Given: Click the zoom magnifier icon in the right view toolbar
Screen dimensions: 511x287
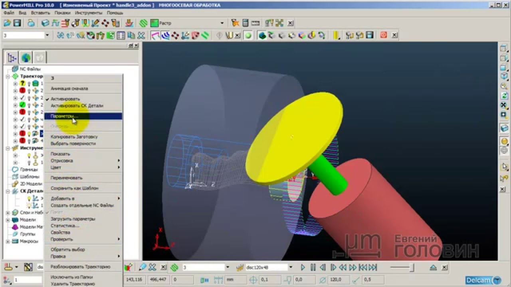Looking at the screenshot, I should 504,86.
